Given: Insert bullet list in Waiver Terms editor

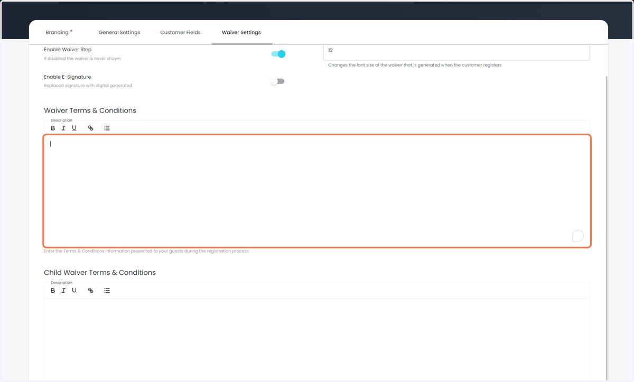Looking at the screenshot, I should 107,128.
